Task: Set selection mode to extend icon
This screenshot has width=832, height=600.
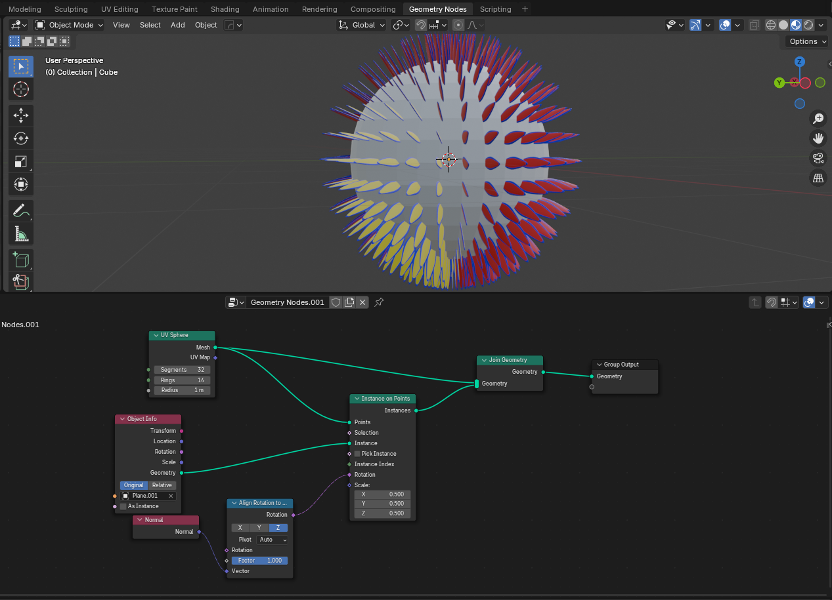Action: click(x=27, y=41)
